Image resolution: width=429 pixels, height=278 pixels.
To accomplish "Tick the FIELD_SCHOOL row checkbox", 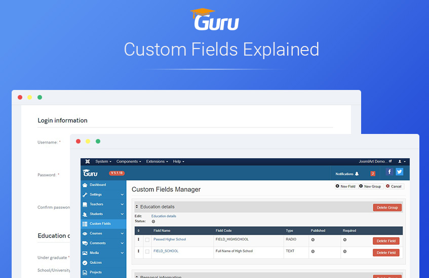I will (x=147, y=251).
